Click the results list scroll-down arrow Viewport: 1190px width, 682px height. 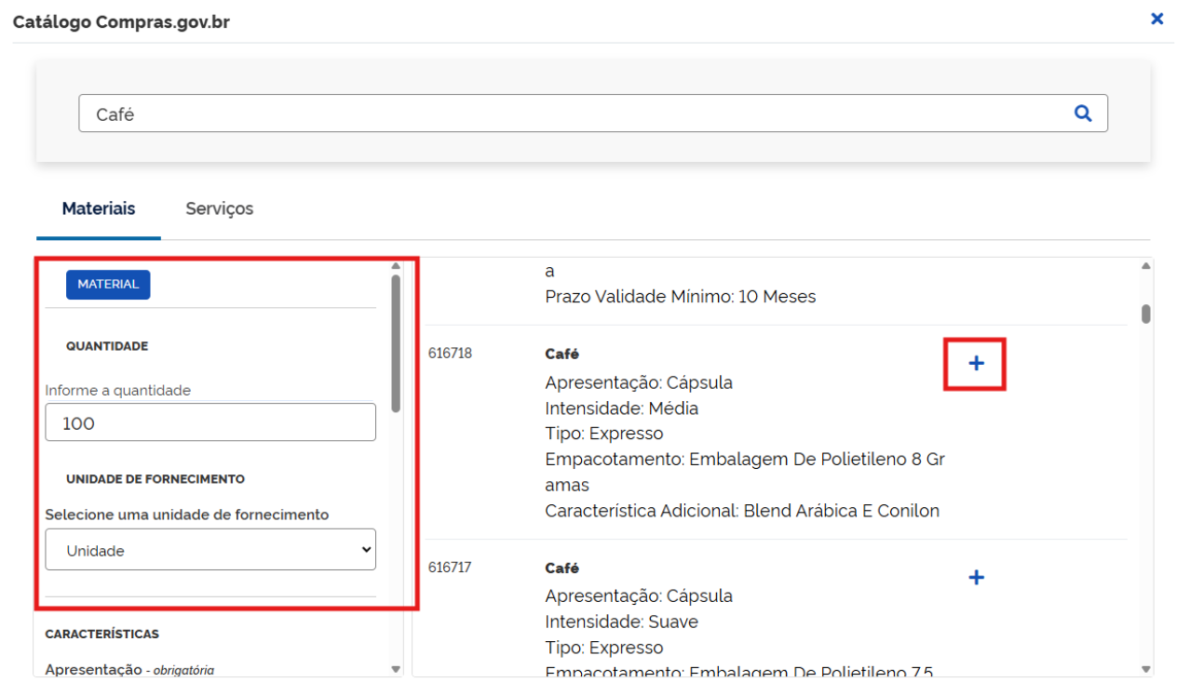pos(1145,668)
